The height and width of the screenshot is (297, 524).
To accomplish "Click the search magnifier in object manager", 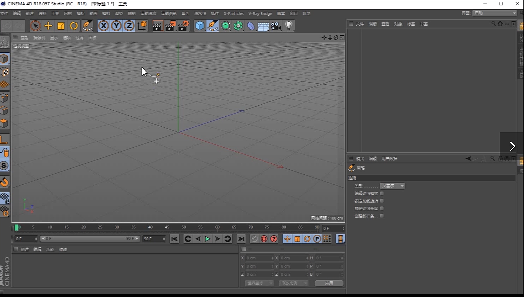I will tap(493, 24).
